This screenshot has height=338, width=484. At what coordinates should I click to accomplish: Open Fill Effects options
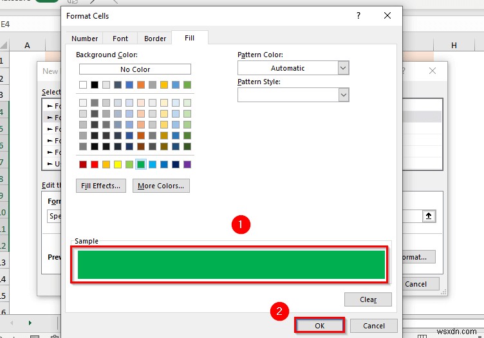coord(100,186)
